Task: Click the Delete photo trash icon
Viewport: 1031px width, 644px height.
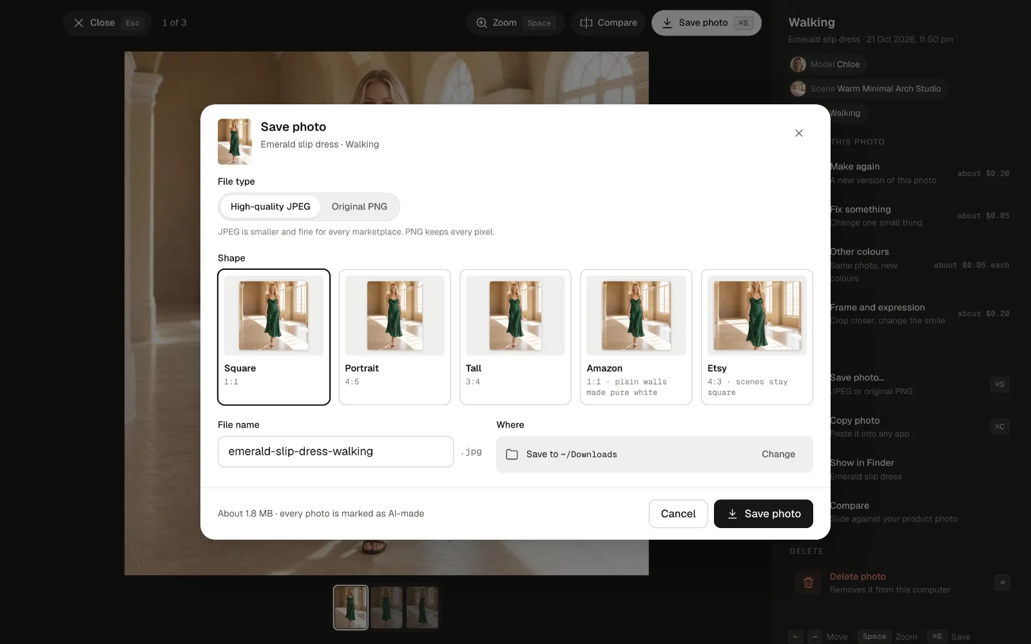Action: 808,583
